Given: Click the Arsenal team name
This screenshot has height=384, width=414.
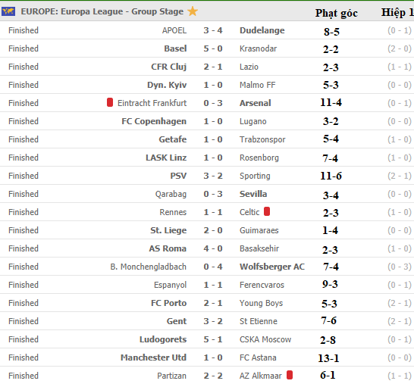Looking at the screenshot, I should 256,103.
